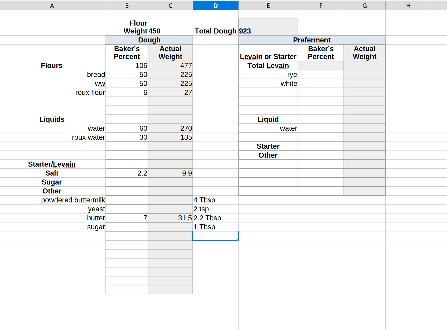This screenshot has width=447, height=330.
Task: Select the column D header
Action: coord(215,6)
